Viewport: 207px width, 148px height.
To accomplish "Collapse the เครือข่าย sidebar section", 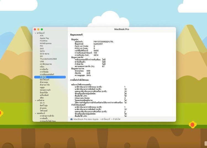I will 35,100.
